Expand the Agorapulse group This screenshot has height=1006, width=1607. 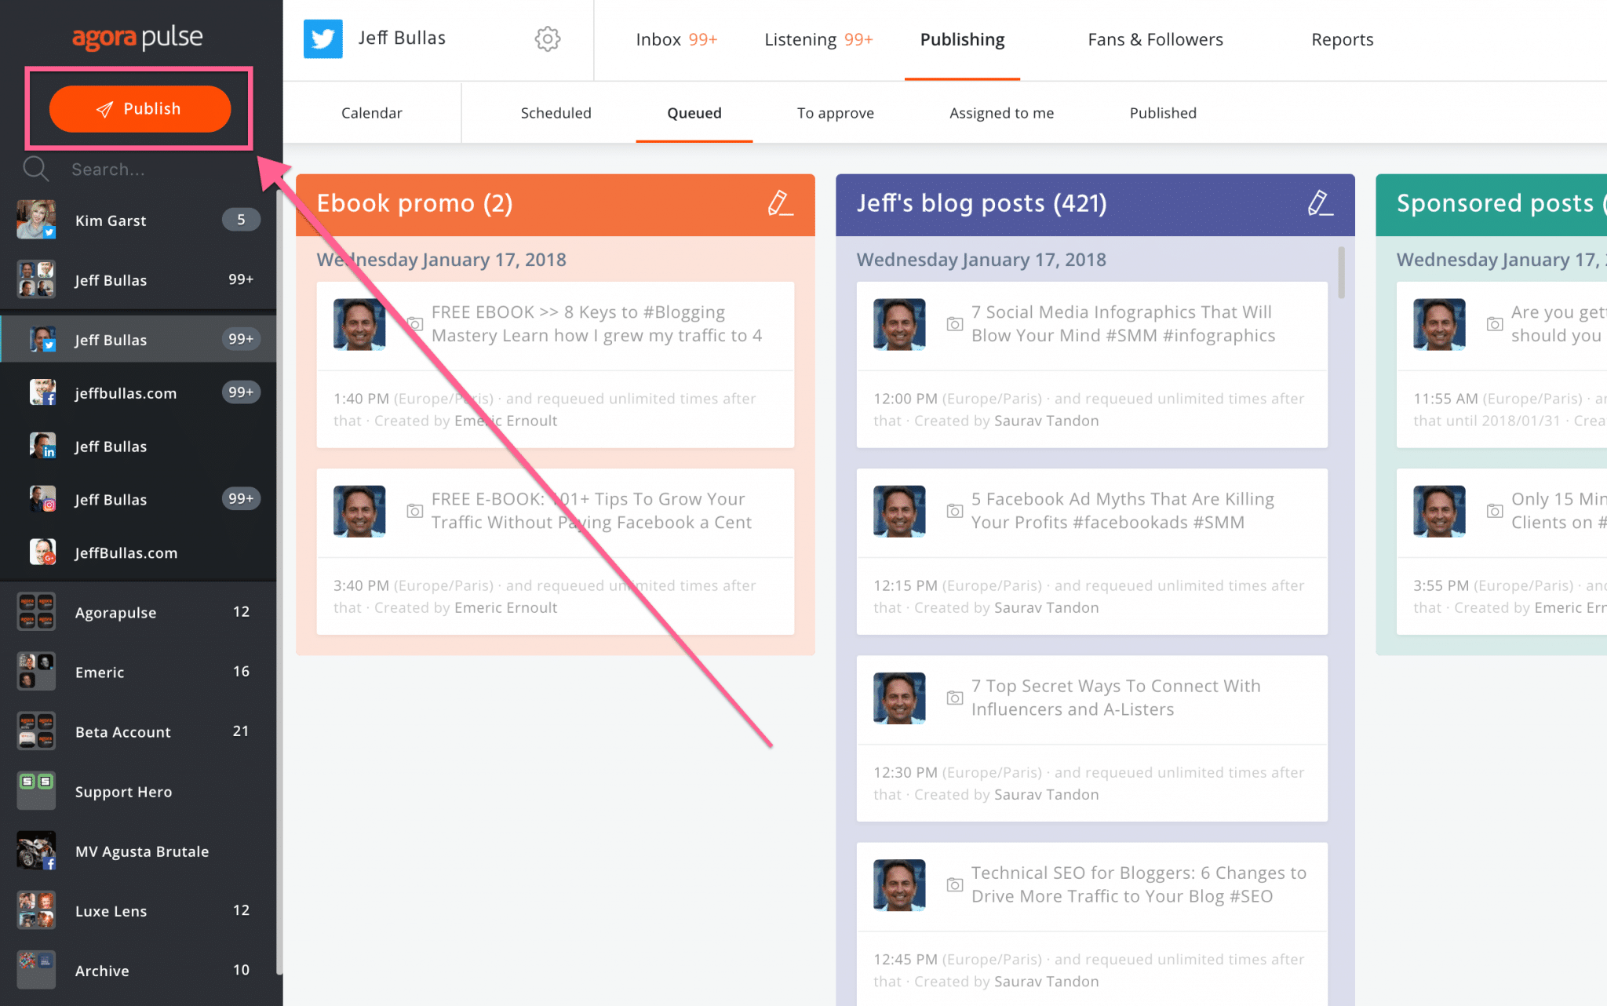138,611
